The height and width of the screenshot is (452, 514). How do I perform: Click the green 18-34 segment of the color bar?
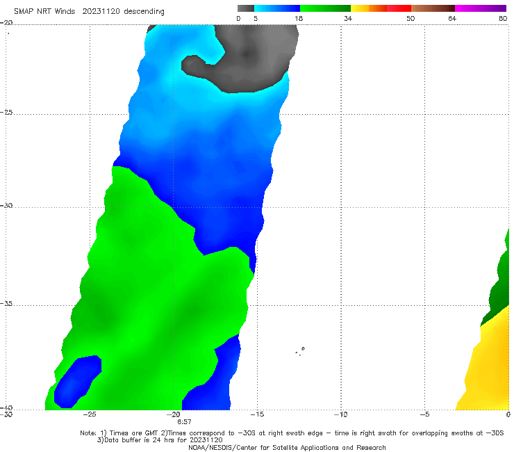coord(325,8)
